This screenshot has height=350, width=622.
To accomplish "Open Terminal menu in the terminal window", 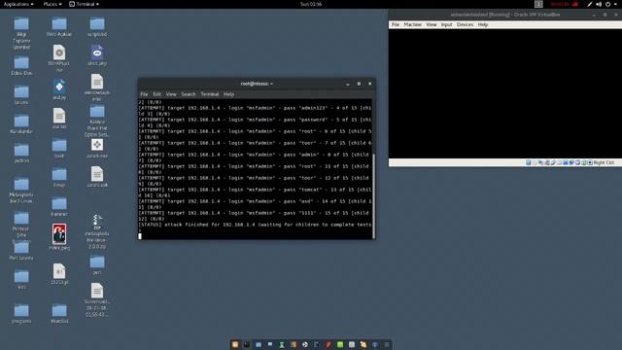I will click(210, 94).
